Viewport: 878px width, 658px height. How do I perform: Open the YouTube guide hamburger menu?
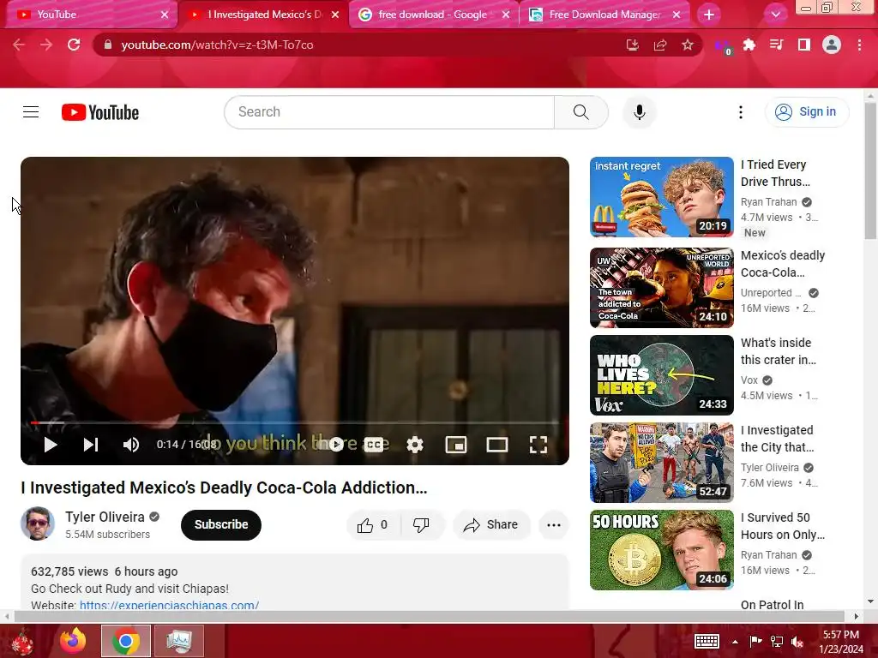[x=31, y=112]
